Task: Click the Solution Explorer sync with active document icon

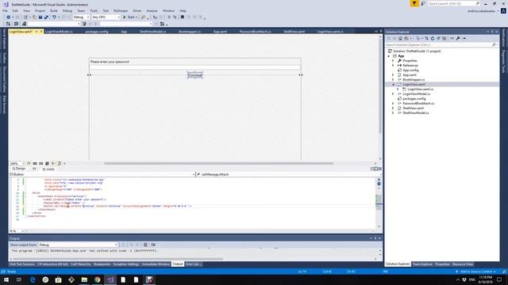Action: pyautogui.click(x=426, y=38)
